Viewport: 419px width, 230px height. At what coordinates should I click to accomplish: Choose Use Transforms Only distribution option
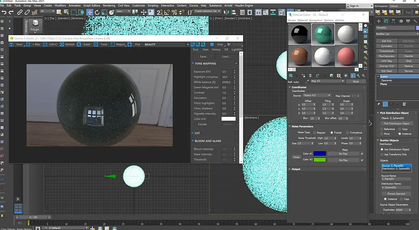click(382, 154)
